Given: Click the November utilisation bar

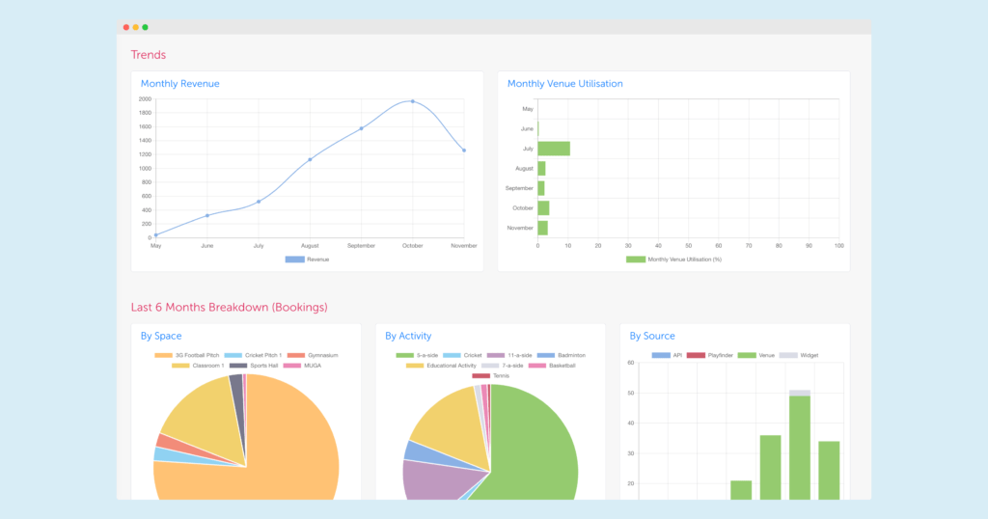Looking at the screenshot, I should point(542,228).
